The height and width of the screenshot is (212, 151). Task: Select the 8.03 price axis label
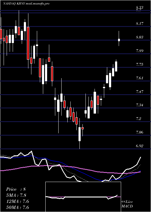(x=140, y=37)
